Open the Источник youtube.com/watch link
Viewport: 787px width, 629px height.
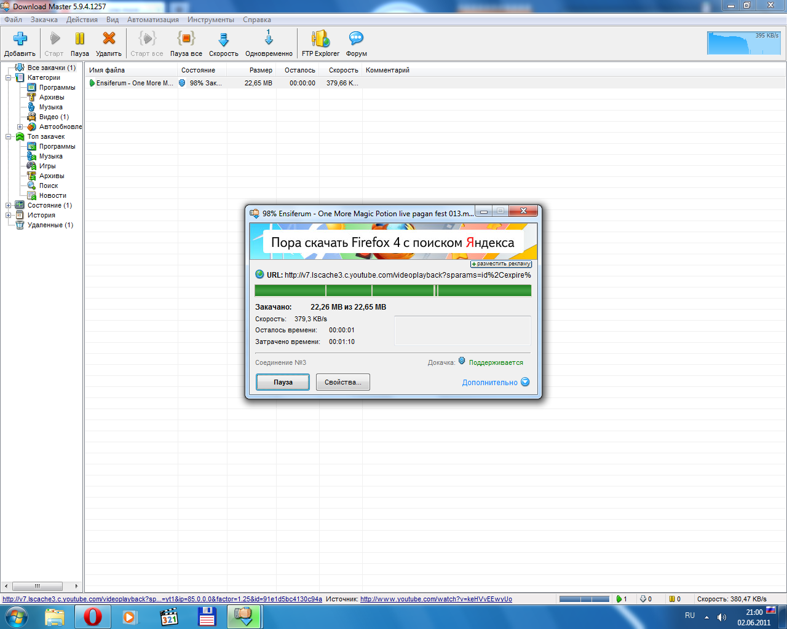pyautogui.click(x=436, y=599)
